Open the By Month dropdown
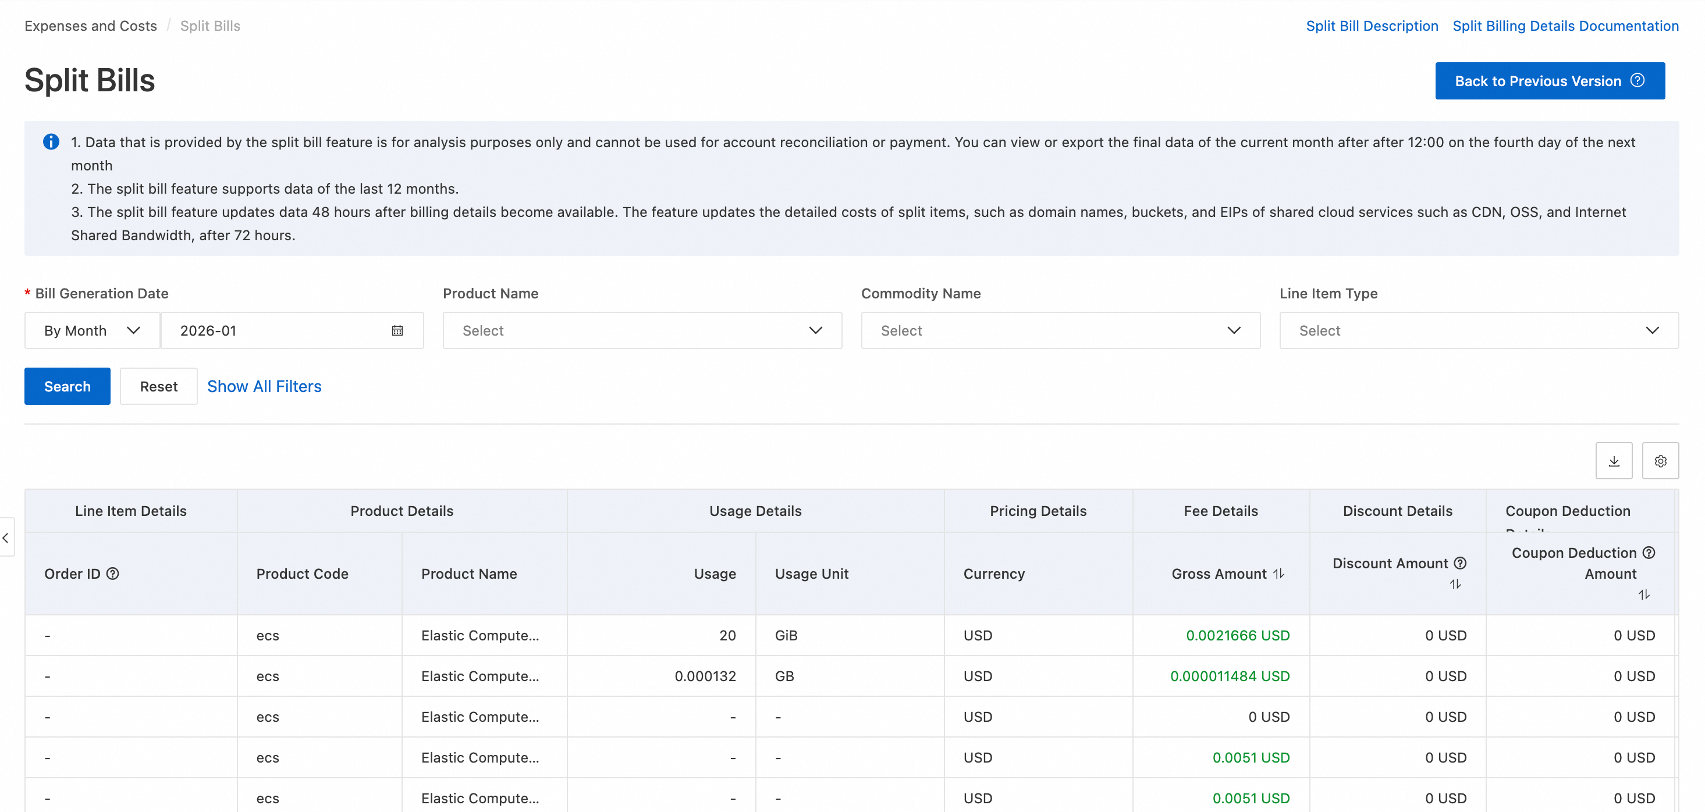Screen dimensions: 1705x812 click(x=92, y=330)
